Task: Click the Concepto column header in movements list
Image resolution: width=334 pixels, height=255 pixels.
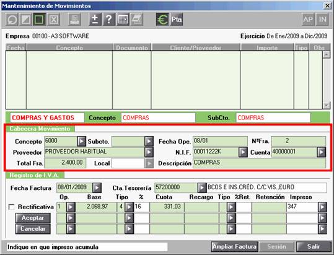Action: coord(69,48)
